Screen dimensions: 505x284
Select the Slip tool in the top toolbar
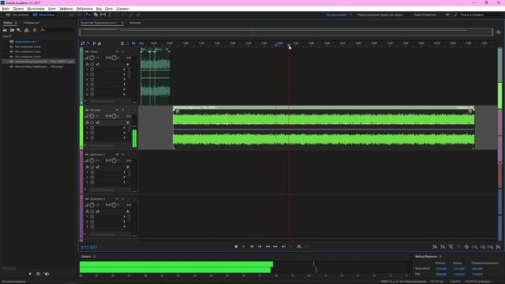(103, 15)
